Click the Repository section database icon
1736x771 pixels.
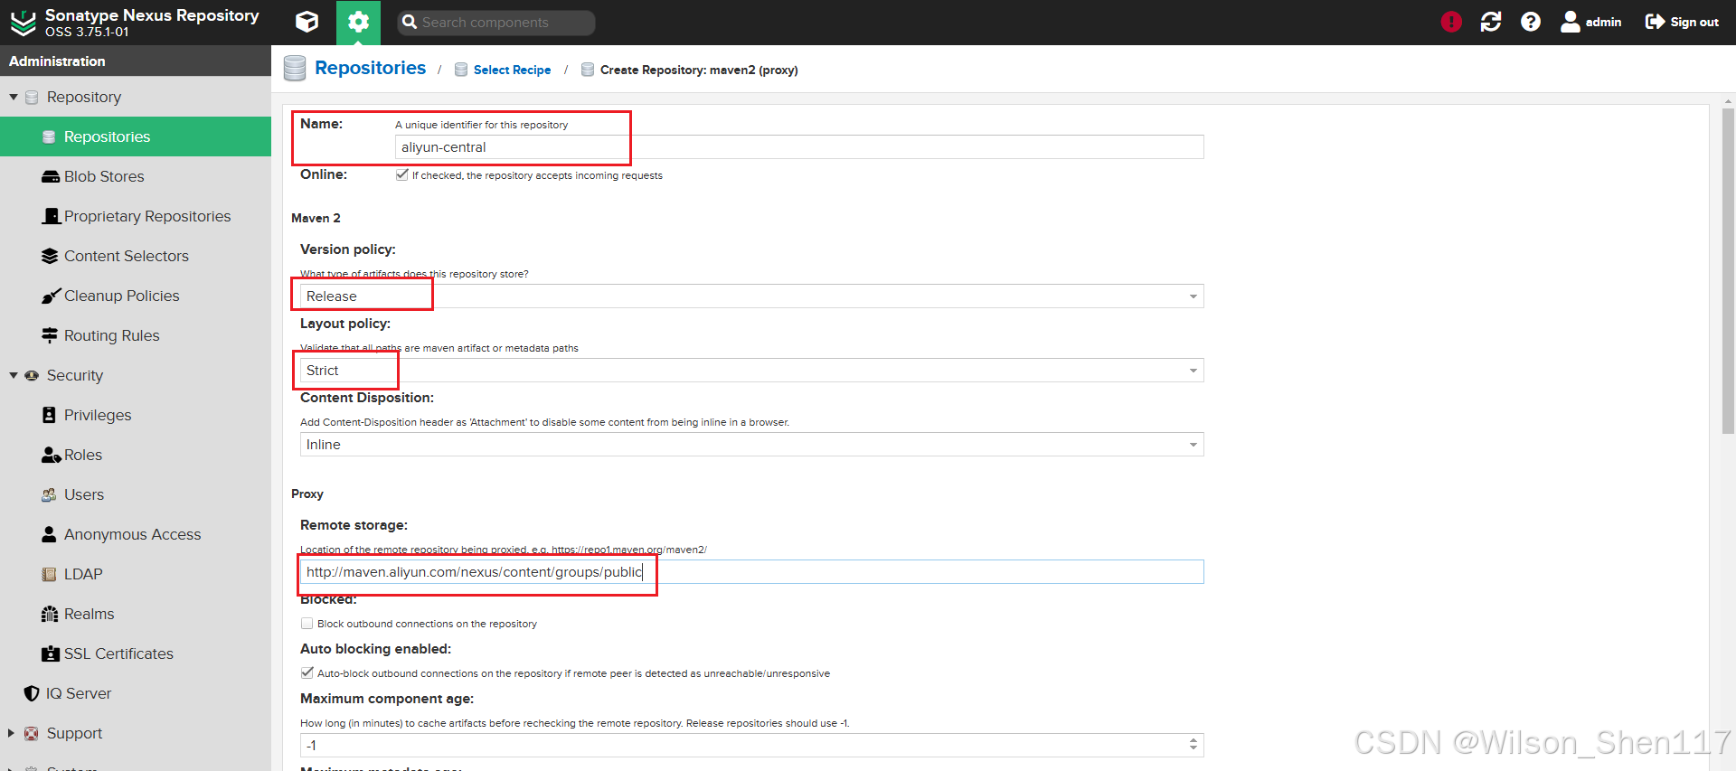(32, 97)
